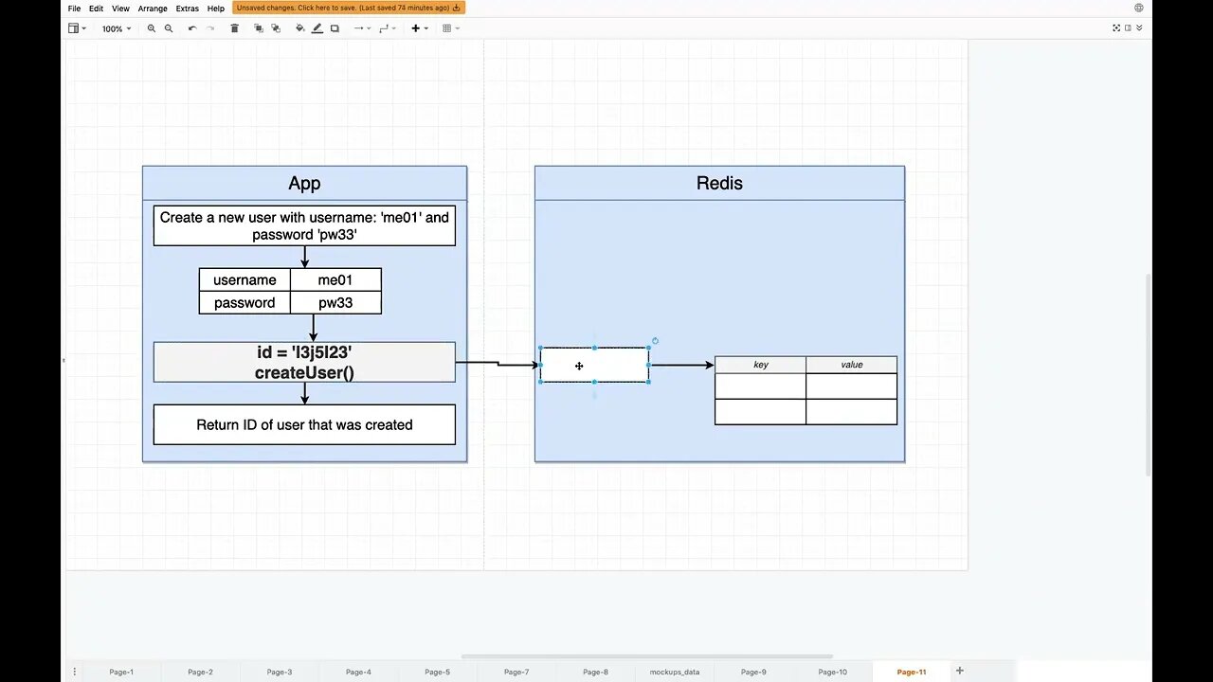Click the Line Color pencil icon
Viewport: 1213px width, 682px height.
tap(317, 28)
